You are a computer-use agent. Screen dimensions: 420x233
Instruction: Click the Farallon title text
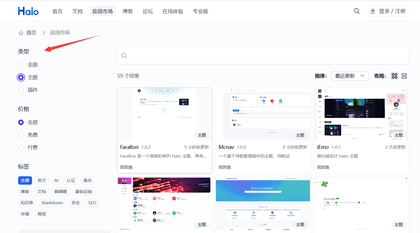[x=129, y=147]
